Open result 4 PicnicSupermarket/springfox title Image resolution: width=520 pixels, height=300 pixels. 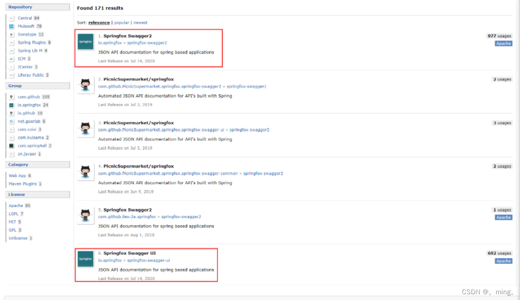click(138, 166)
